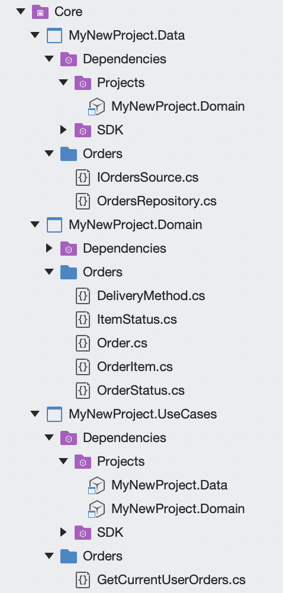
Task: Select OrderItem.cs file
Action: coord(135,367)
